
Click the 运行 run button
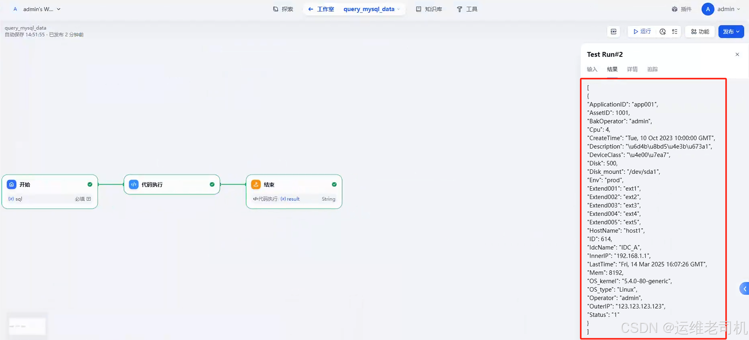point(642,32)
